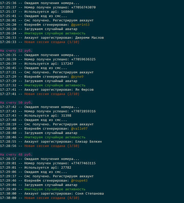
Task: Select the username @pyne9
Action: (77, 77)
